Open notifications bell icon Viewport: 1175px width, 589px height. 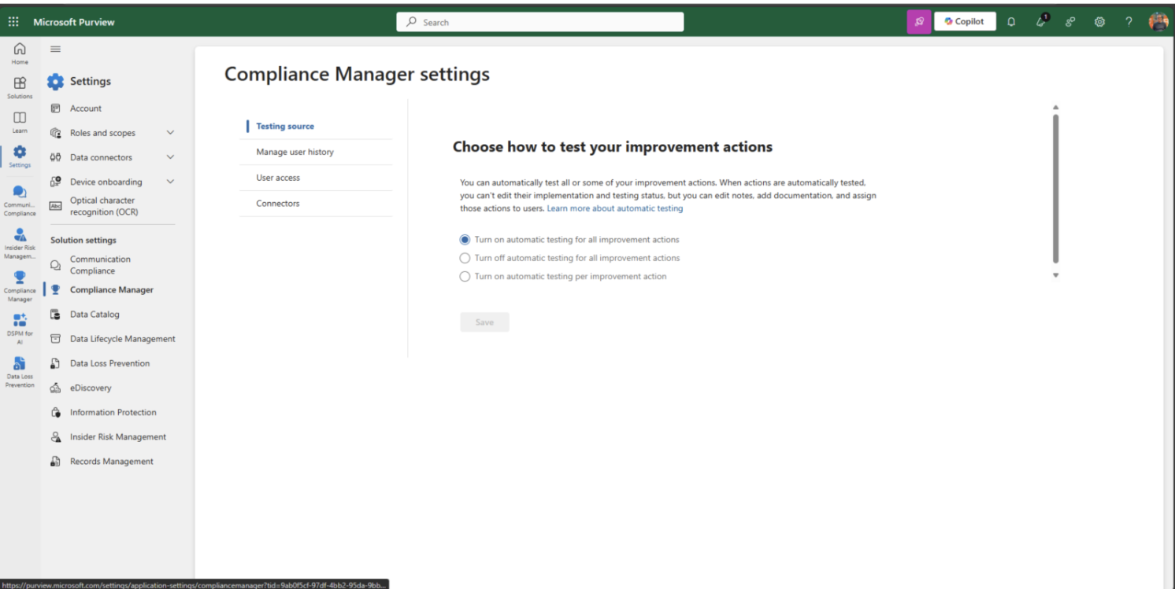pos(1011,22)
